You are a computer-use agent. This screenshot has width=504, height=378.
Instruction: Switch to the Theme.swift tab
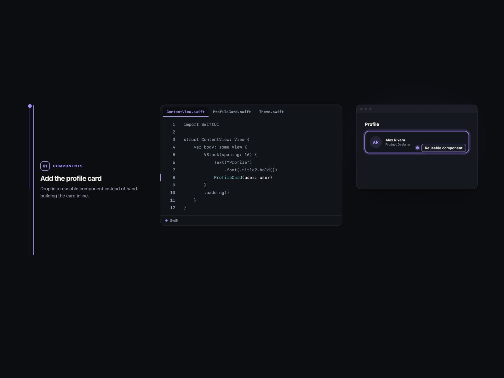coord(271,112)
